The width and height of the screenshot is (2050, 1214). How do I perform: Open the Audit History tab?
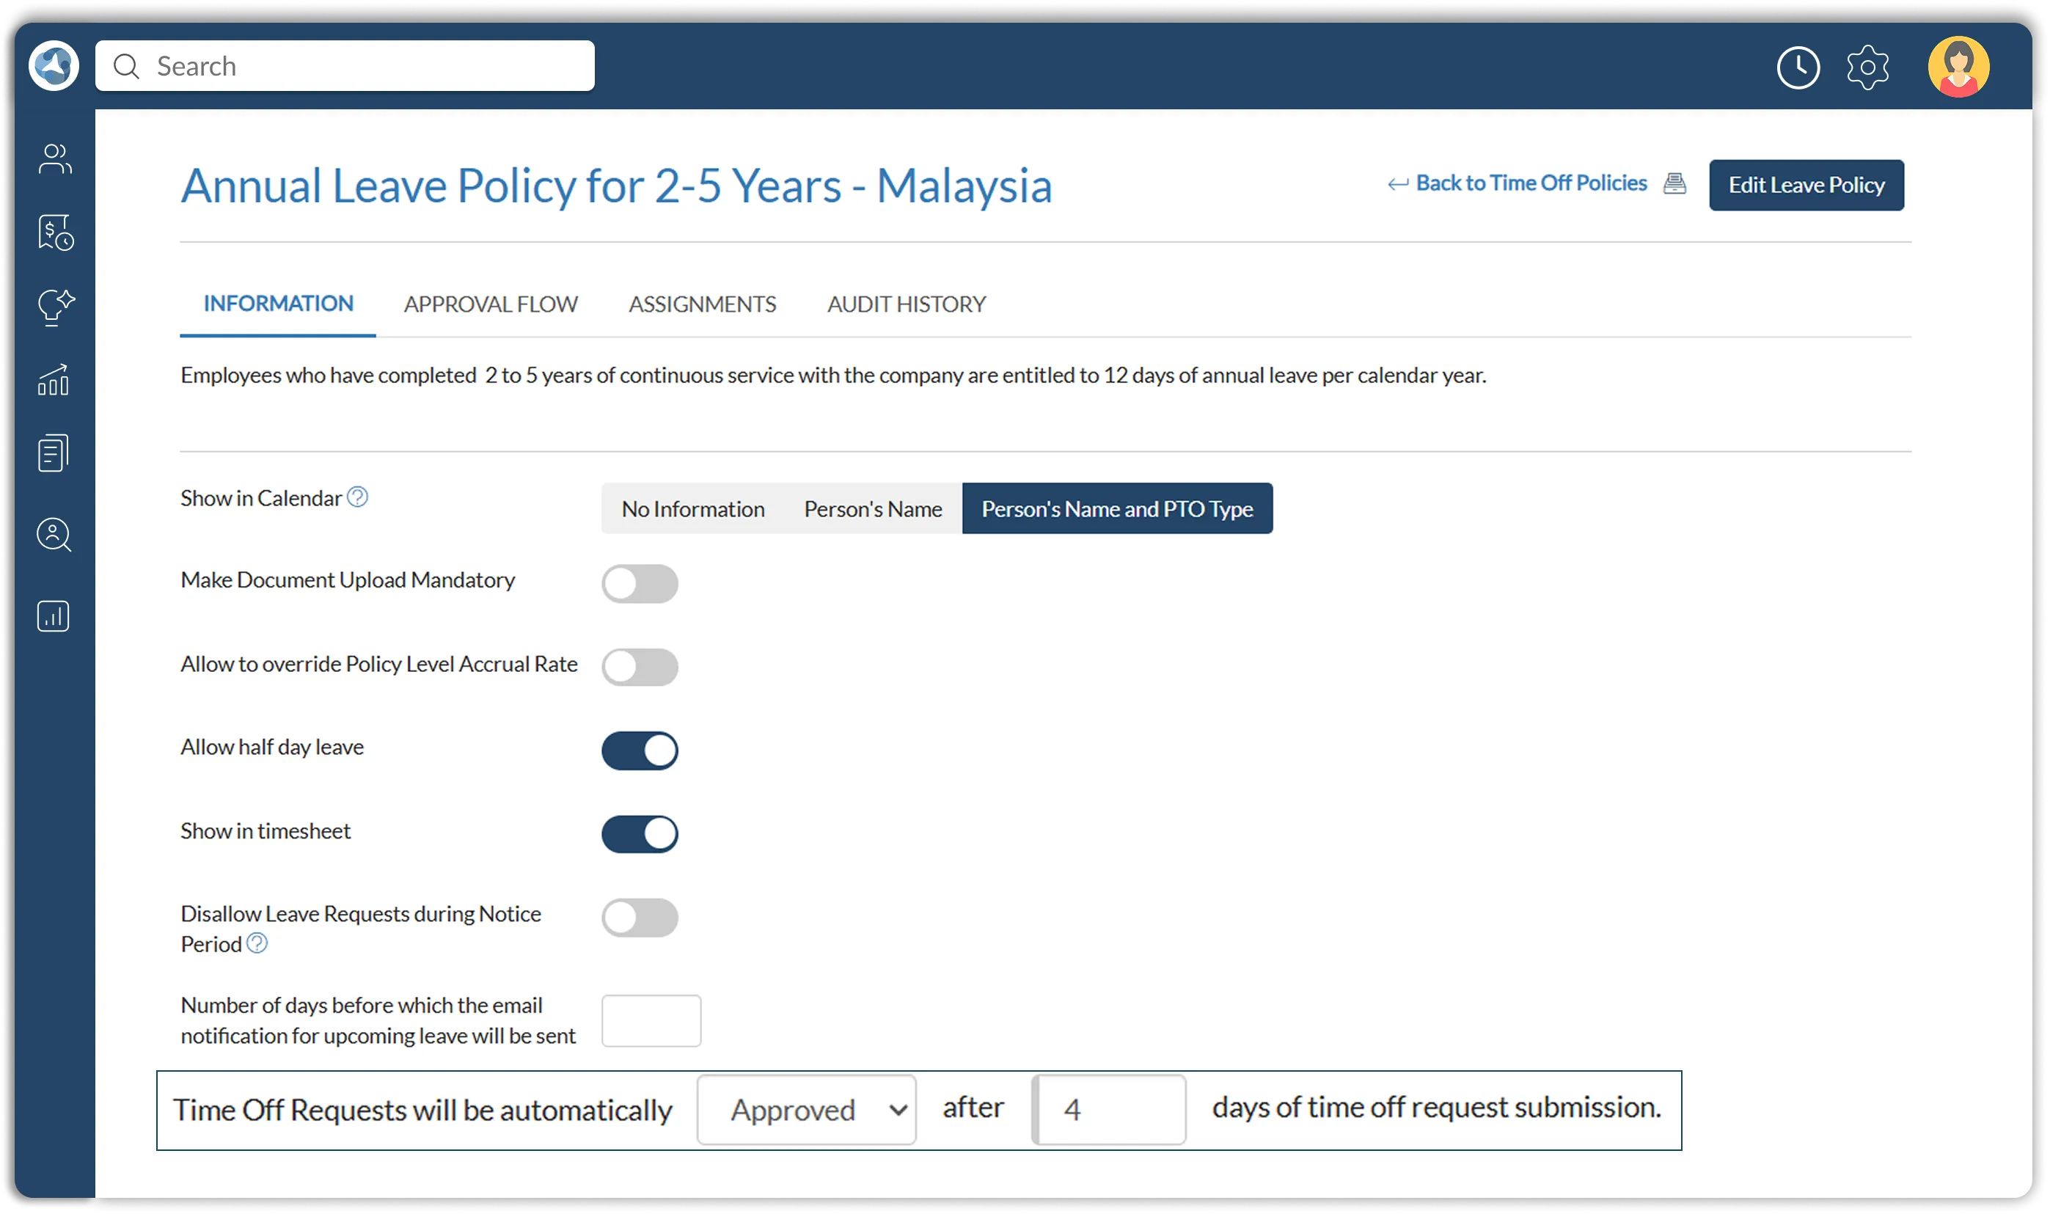[906, 304]
